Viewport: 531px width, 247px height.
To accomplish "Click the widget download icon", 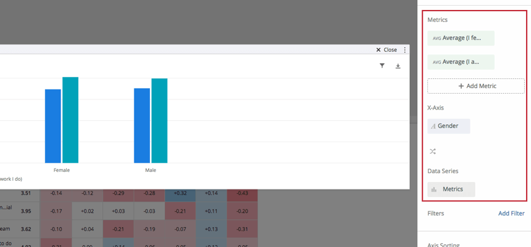I will (x=398, y=66).
